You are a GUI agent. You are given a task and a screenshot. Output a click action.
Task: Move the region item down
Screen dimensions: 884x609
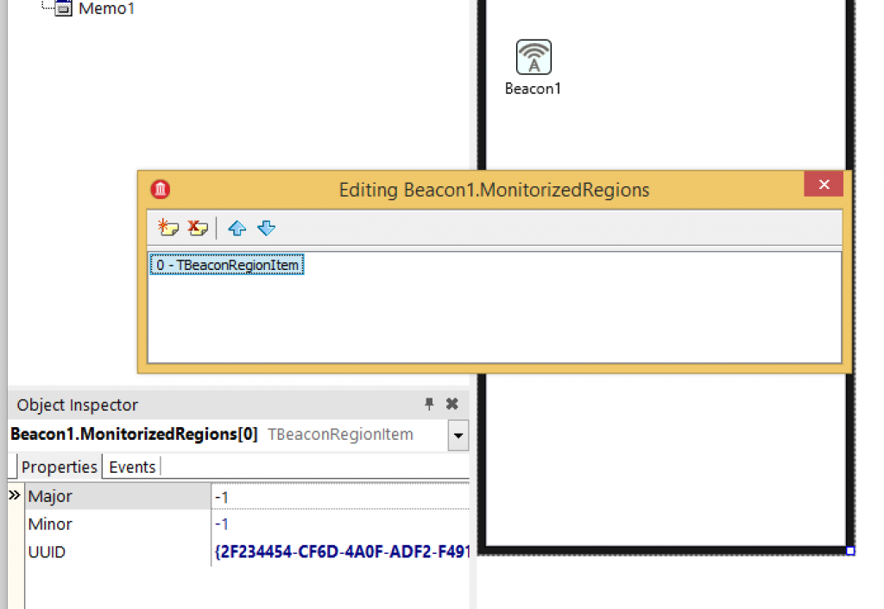(266, 228)
